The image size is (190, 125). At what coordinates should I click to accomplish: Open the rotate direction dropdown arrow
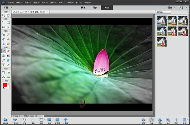pos(44,120)
